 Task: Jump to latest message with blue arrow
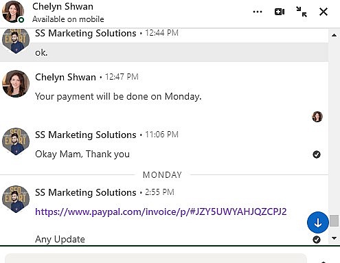[318, 222]
